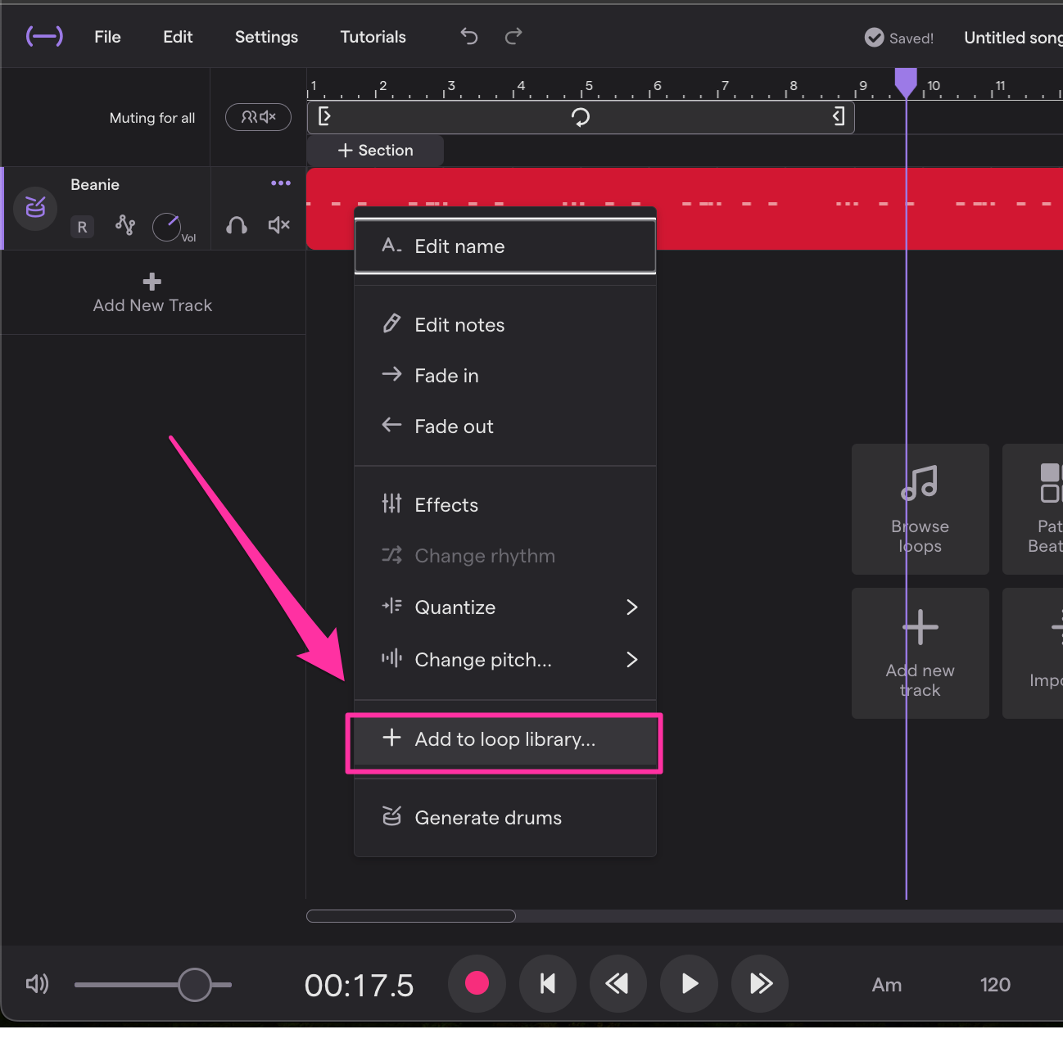This screenshot has height=1061, width=1063.
Task: Open Beanie track automation icon
Action: click(125, 224)
